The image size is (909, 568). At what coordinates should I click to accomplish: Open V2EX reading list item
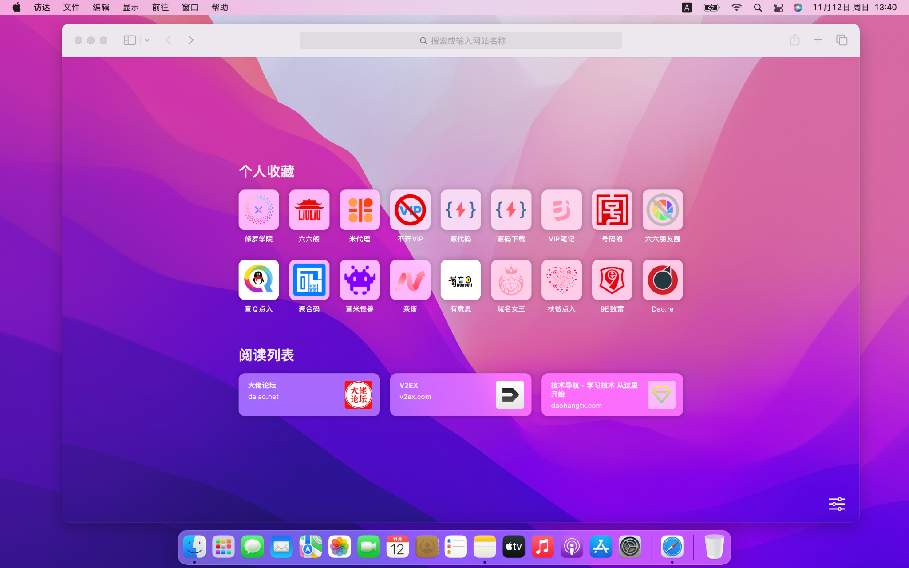click(460, 394)
